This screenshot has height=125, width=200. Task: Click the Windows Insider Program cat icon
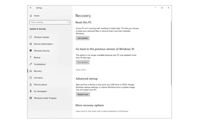pyautogui.click(x=31, y=98)
